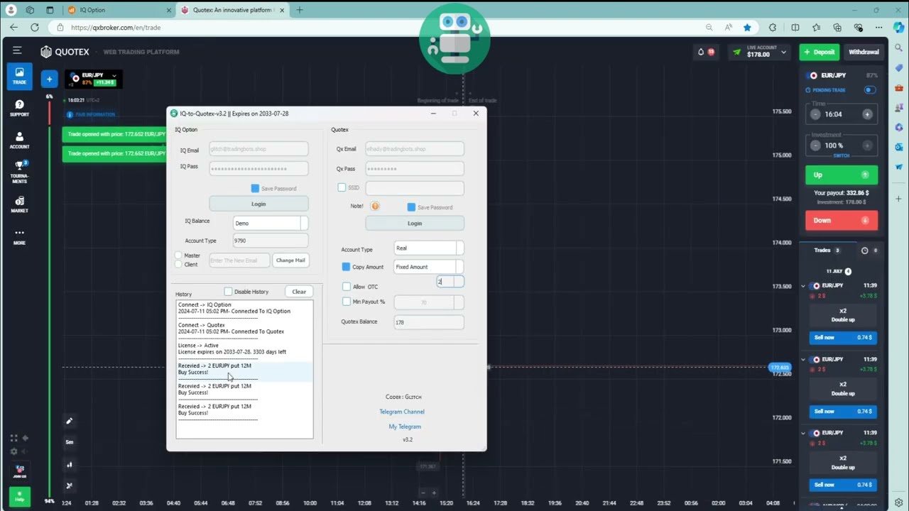Open the Support section in sidebar
This screenshot has width=909, height=511.
pos(19,109)
